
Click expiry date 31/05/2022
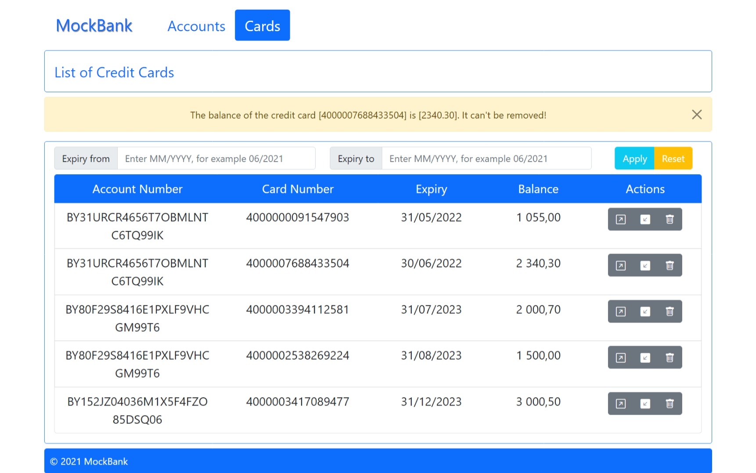click(431, 217)
